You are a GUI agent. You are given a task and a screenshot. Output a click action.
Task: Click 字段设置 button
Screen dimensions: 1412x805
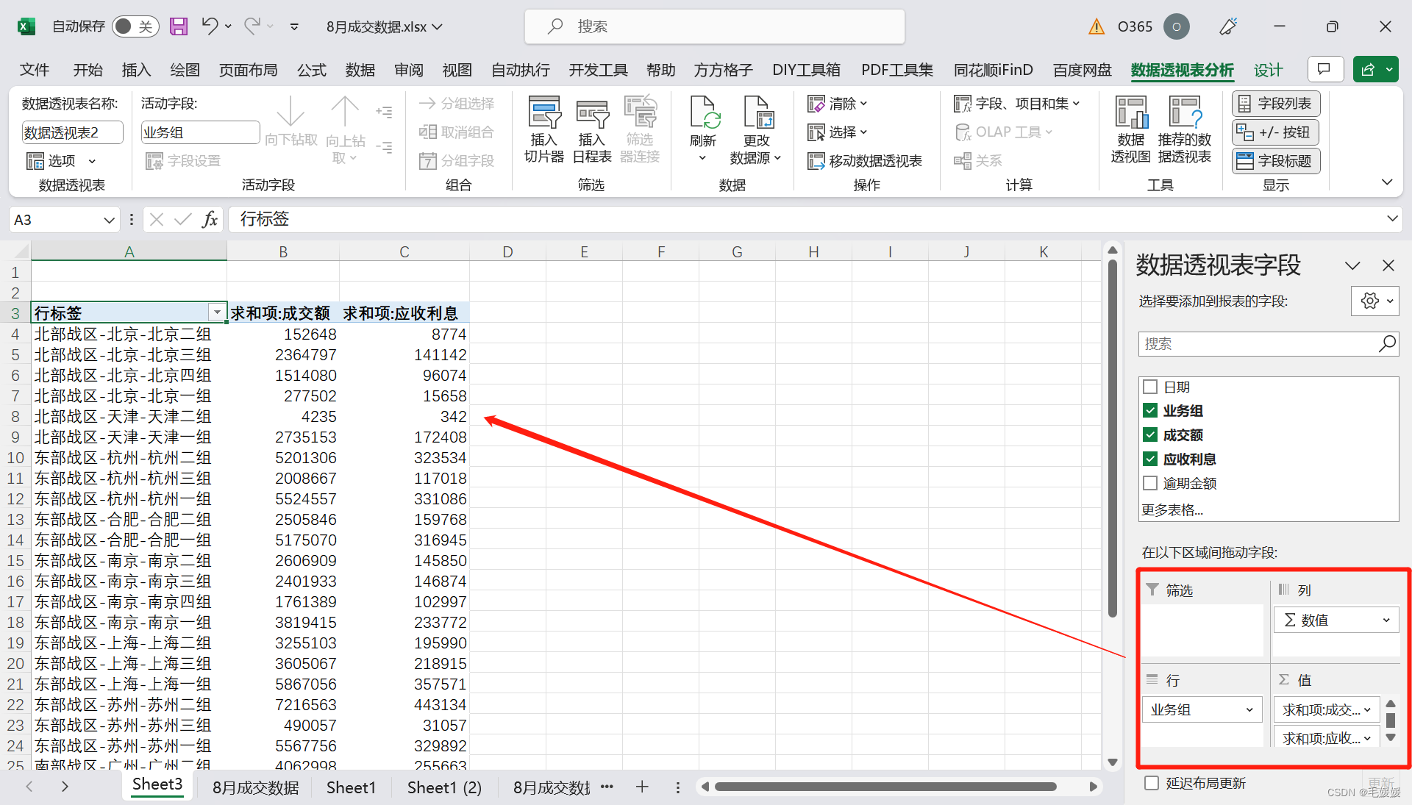[183, 161]
